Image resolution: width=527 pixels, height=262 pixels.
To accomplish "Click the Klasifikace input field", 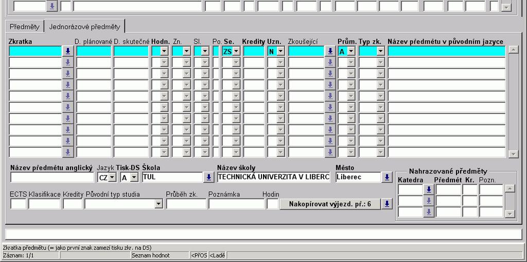I will (44, 204).
